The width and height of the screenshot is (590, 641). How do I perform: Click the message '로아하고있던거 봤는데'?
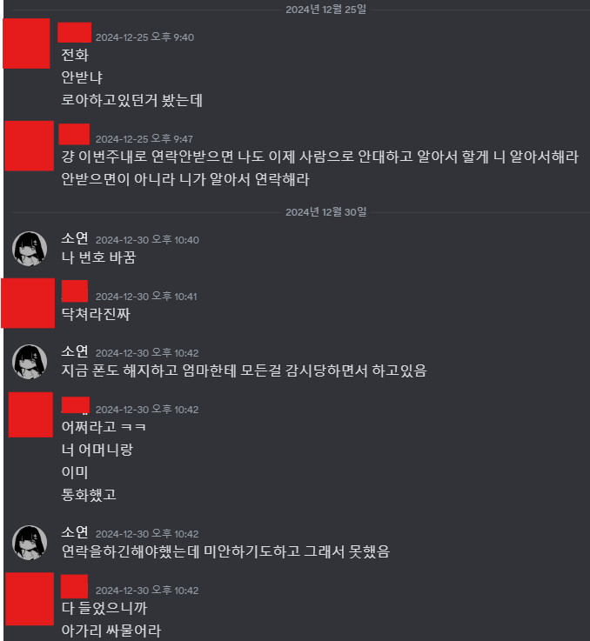(131, 100)
